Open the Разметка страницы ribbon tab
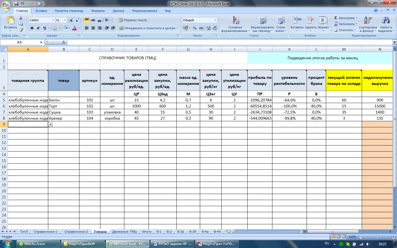397x248 pixels. tap(69, 11)
